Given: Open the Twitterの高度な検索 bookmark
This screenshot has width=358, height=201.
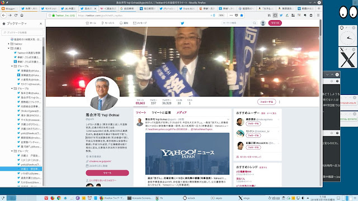Looking at the screenshot, I should (x=29, y=52).
